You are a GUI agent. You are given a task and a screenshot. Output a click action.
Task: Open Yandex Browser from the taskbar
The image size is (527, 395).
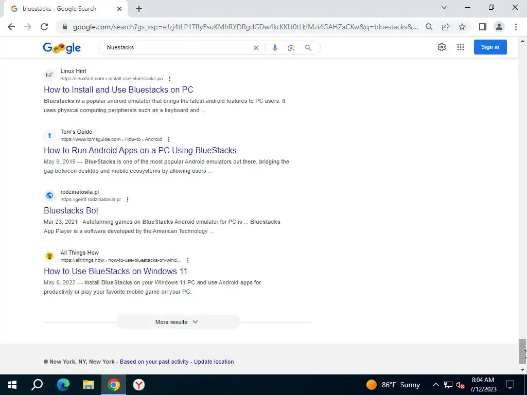pos(138,385)
